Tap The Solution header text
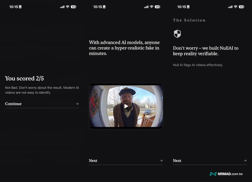The image size is (252, 182). 189,20
